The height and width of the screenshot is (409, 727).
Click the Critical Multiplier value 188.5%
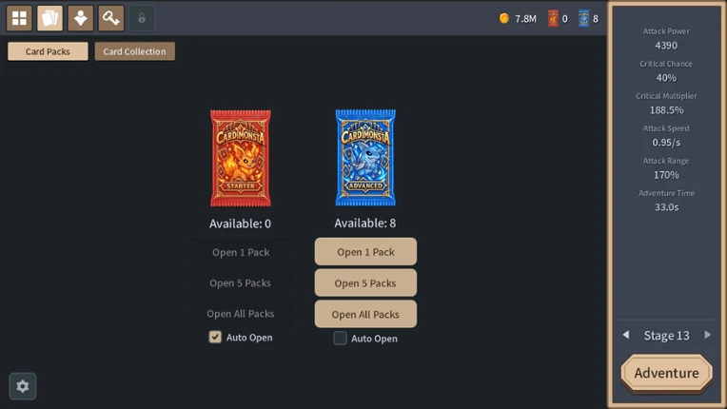tap(666, 110)
